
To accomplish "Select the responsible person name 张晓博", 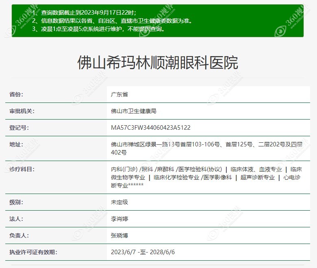I will tap(119, 235).
